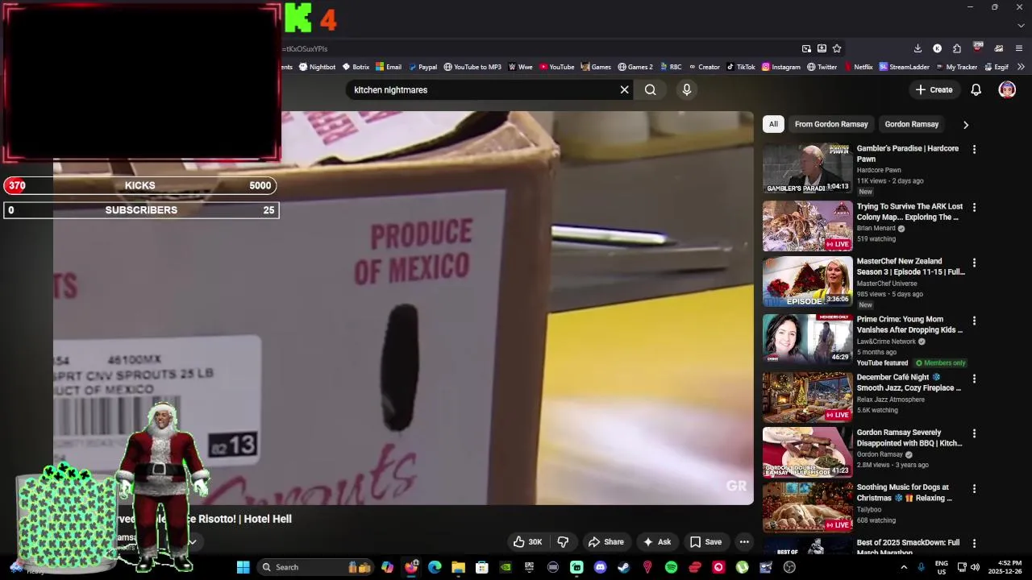The image size is (1032, 580).
Task: Open Prime Crime Young Mom title
Action: coord(909,325)
